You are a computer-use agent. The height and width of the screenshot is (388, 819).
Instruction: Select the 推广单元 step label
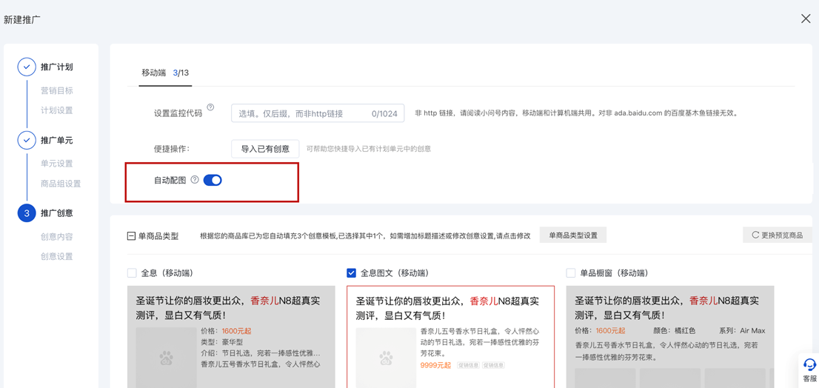[x=57, y=140]
